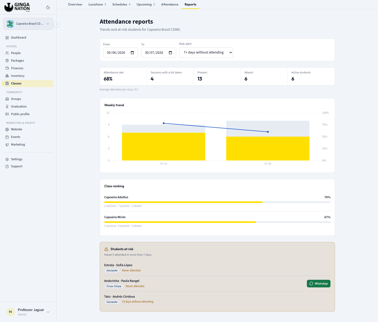Click the From date 30/06/2026 field
This screenshot has width=378, height=322.
[120, 53]
